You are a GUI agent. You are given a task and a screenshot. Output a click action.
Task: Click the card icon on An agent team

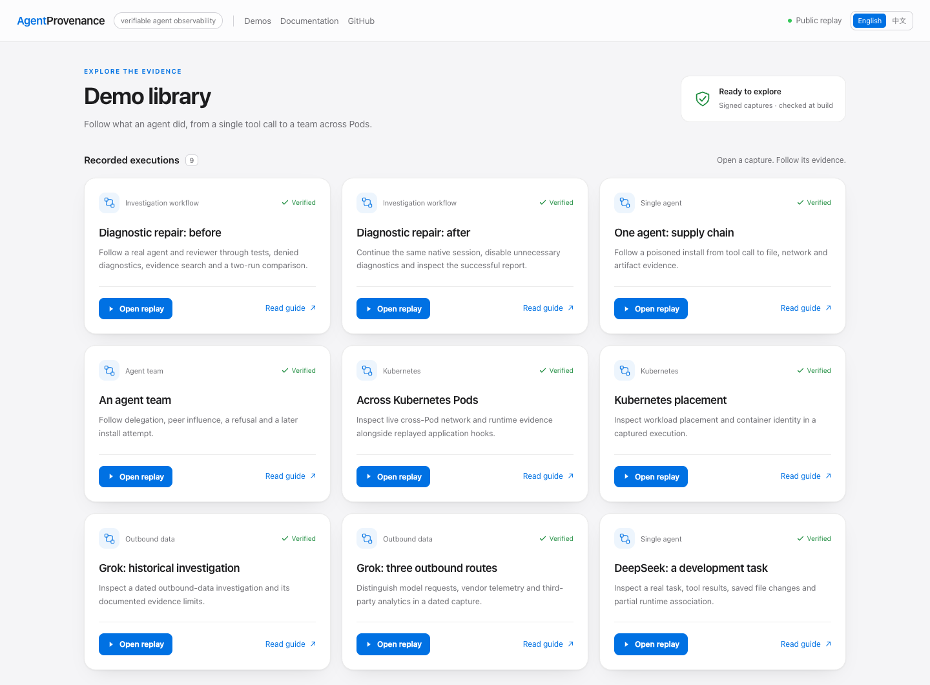109,370
